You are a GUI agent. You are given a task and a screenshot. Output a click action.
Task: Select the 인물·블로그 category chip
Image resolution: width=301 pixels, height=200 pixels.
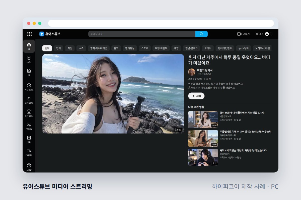click(x=191, y=48)
